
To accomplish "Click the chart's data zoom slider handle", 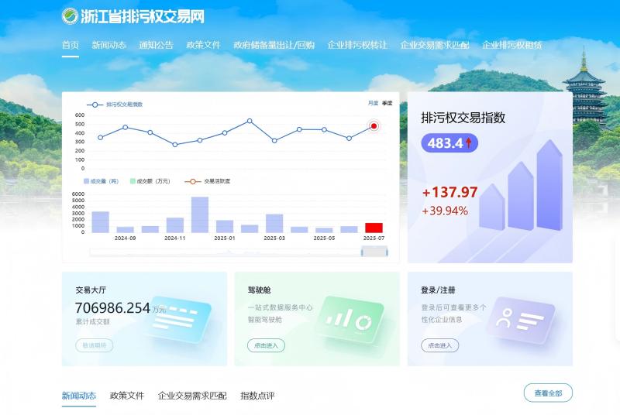I will tap(363, 252).
